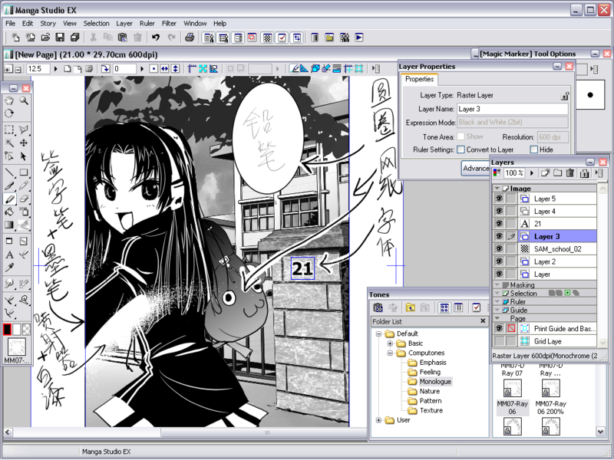Viewport: 614px width, 460px height.
Task: Select the Rotate view tool
Action: tap(9, 113)
